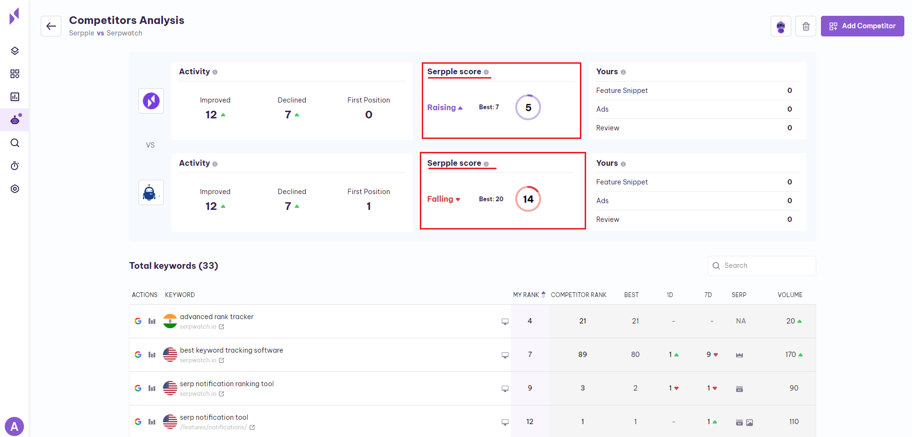
Task: Click info icon beside the first Serpple score
Action: pos(486,72)
